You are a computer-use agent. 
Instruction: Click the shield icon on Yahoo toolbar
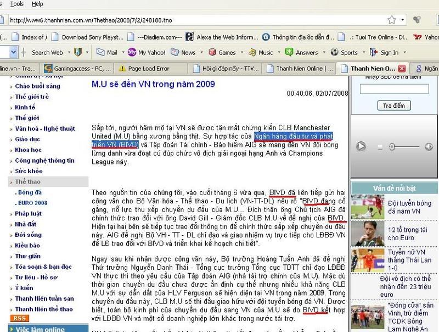tap(78, 52)
